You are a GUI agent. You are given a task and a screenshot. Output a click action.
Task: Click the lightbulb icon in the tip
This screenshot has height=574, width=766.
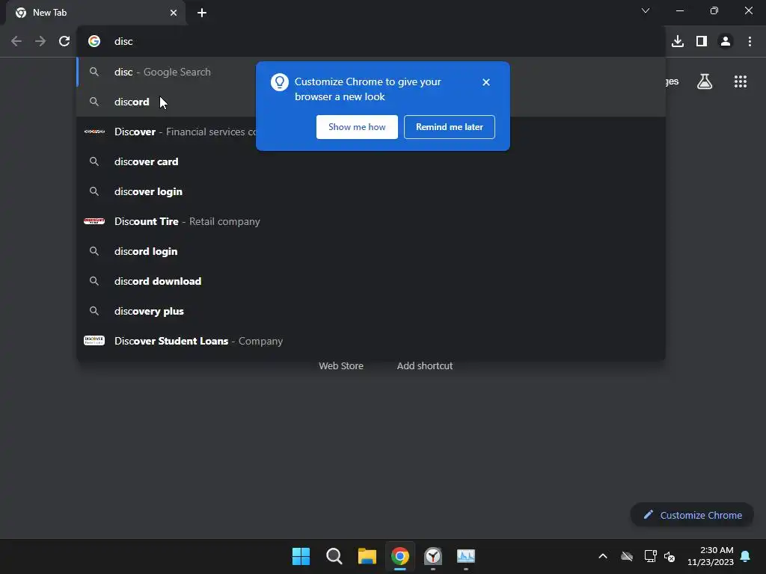280,82
